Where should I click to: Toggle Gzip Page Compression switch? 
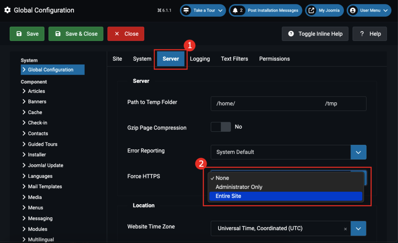221,127
